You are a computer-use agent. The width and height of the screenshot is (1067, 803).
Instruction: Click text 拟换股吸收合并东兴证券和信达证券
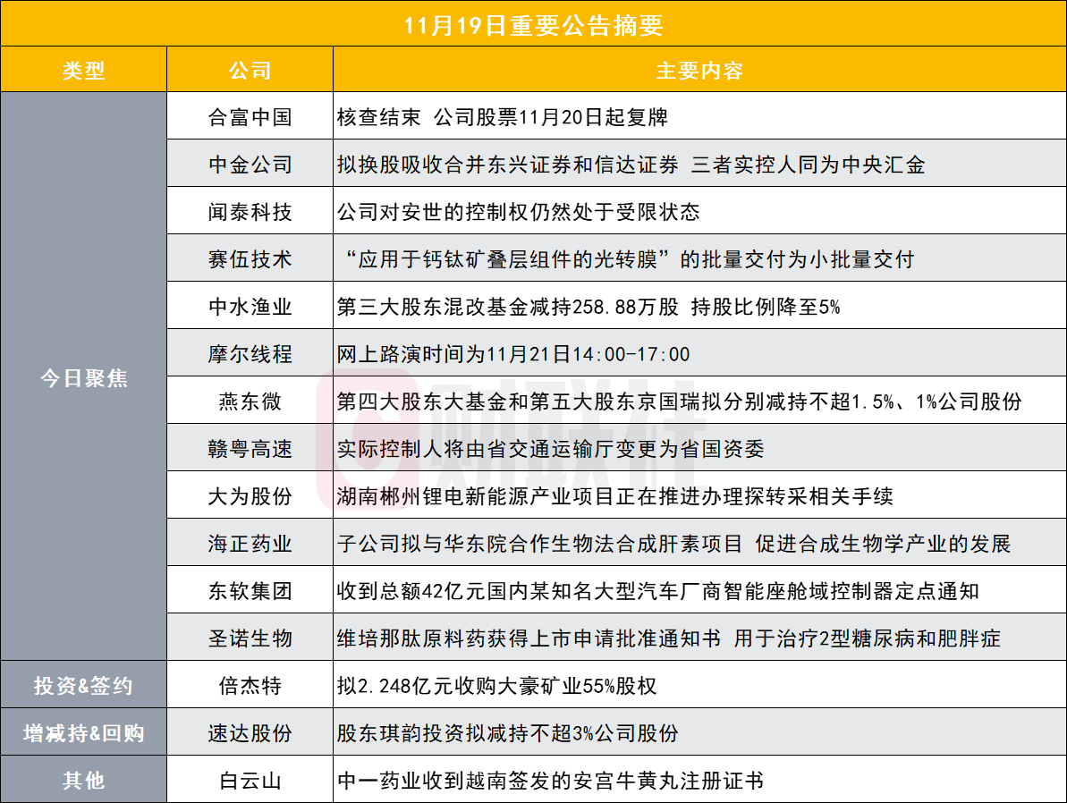click(508, 165)
